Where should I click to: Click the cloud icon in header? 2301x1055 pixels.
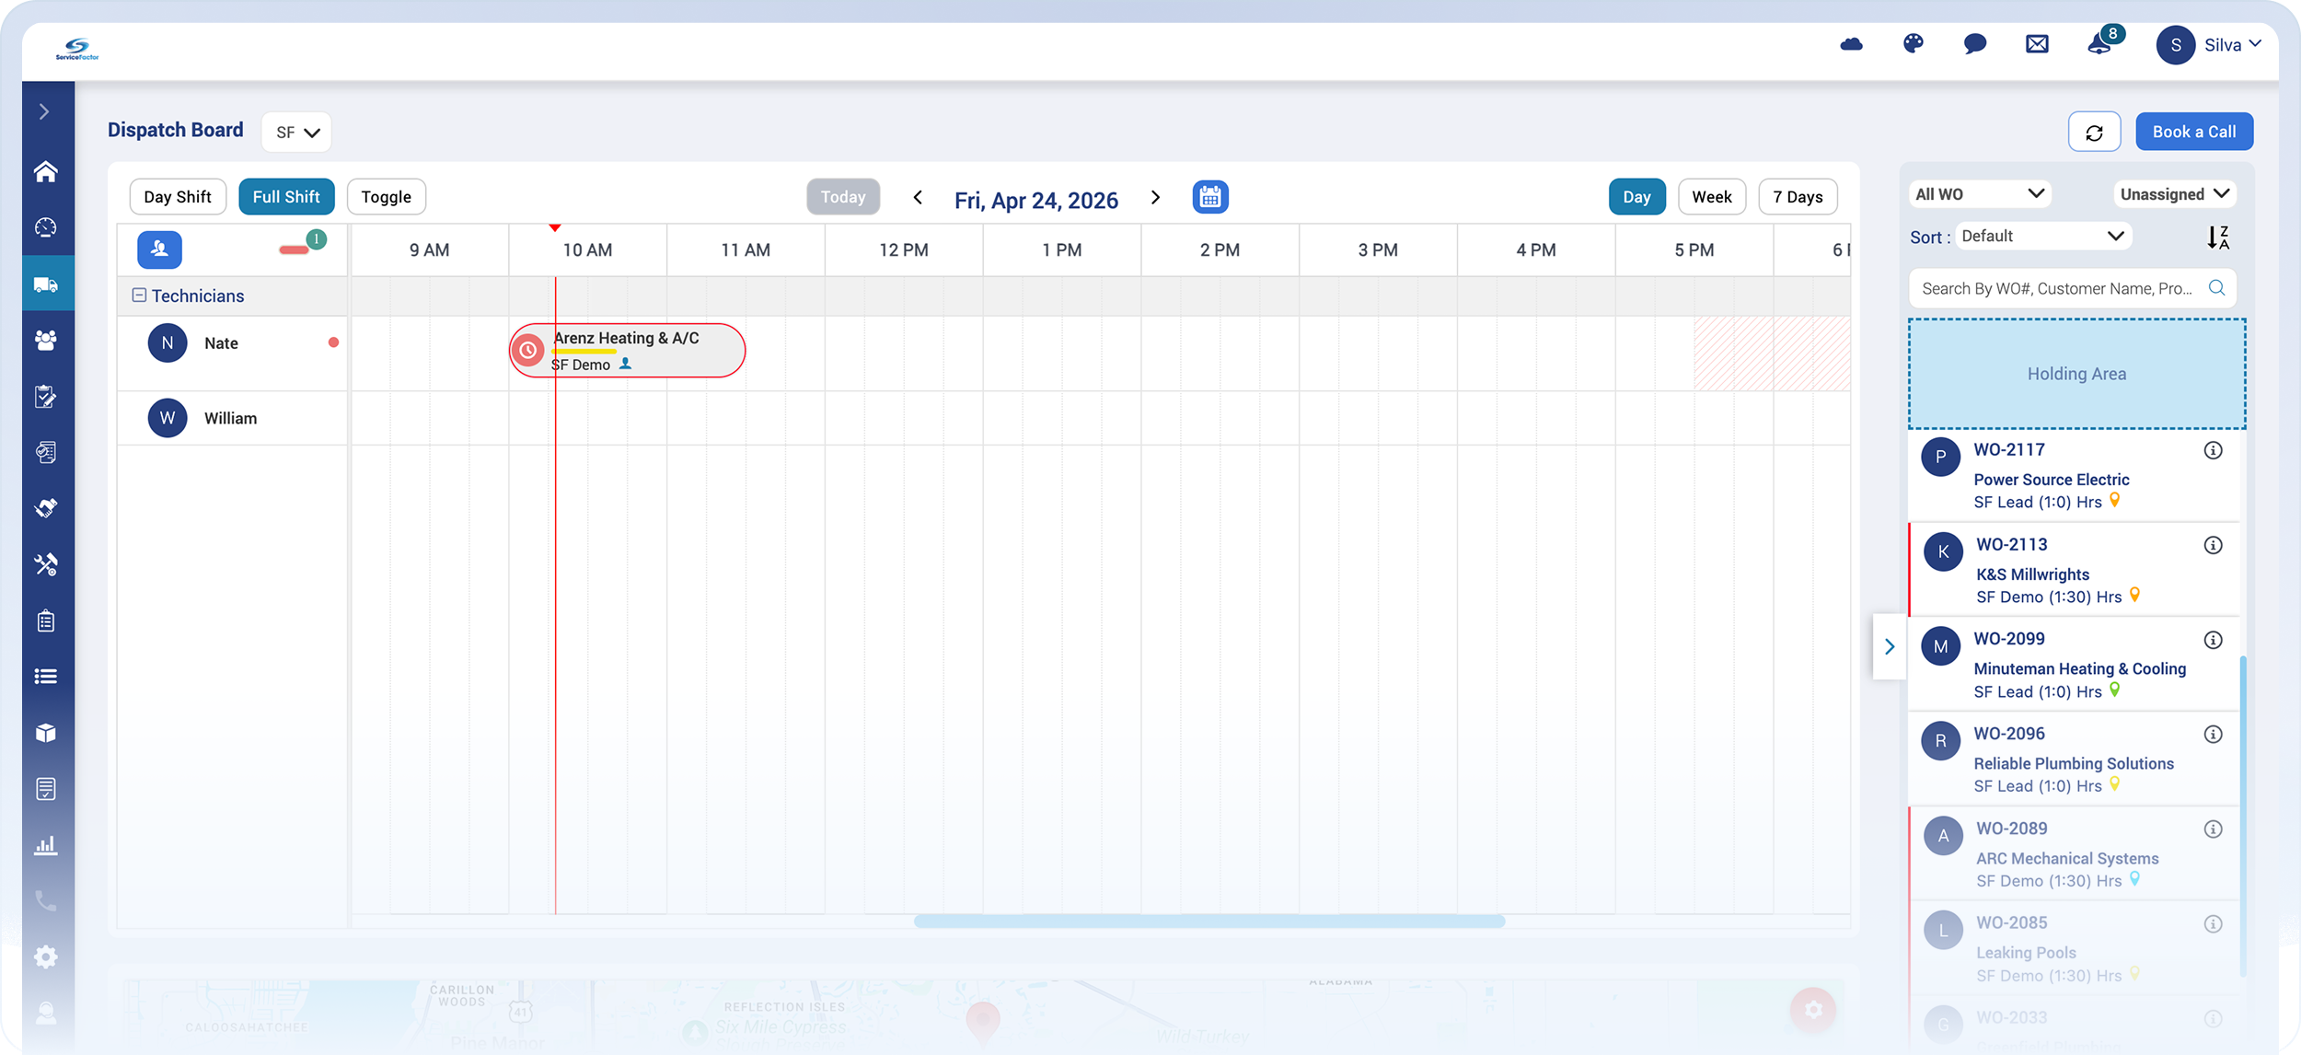[1851, 44]
